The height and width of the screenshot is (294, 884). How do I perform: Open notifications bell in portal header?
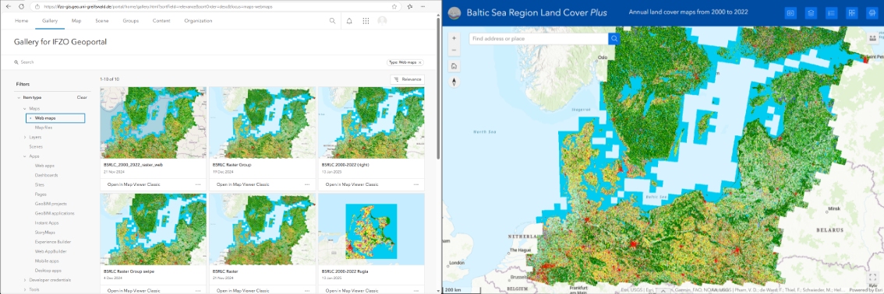pos(349,21)
